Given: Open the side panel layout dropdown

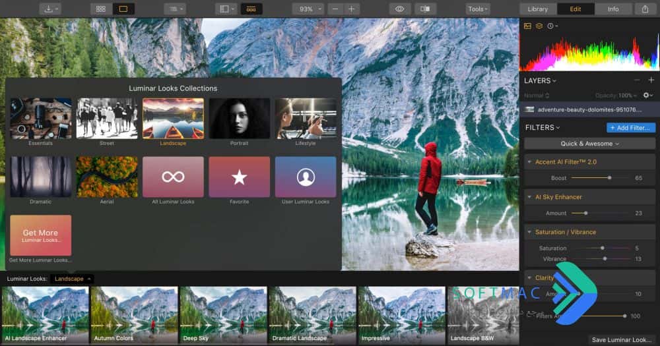Looking at the screenshot, I should (x=227, y=9).
